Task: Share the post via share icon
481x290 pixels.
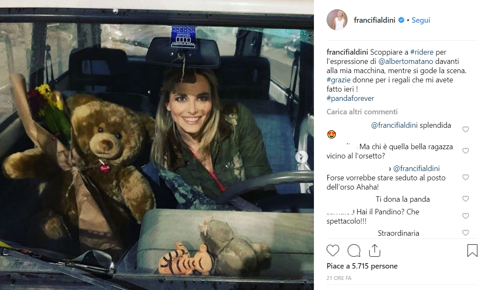Action: [x=375, y=250]
